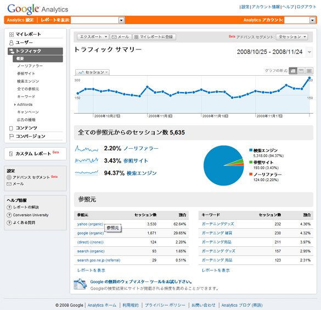Click the アドバンス セグメント target icon in settings
Viewport: 321px width, 310px height.
(9, 177)
